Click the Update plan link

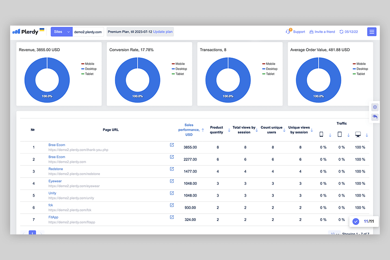(162, 32)
